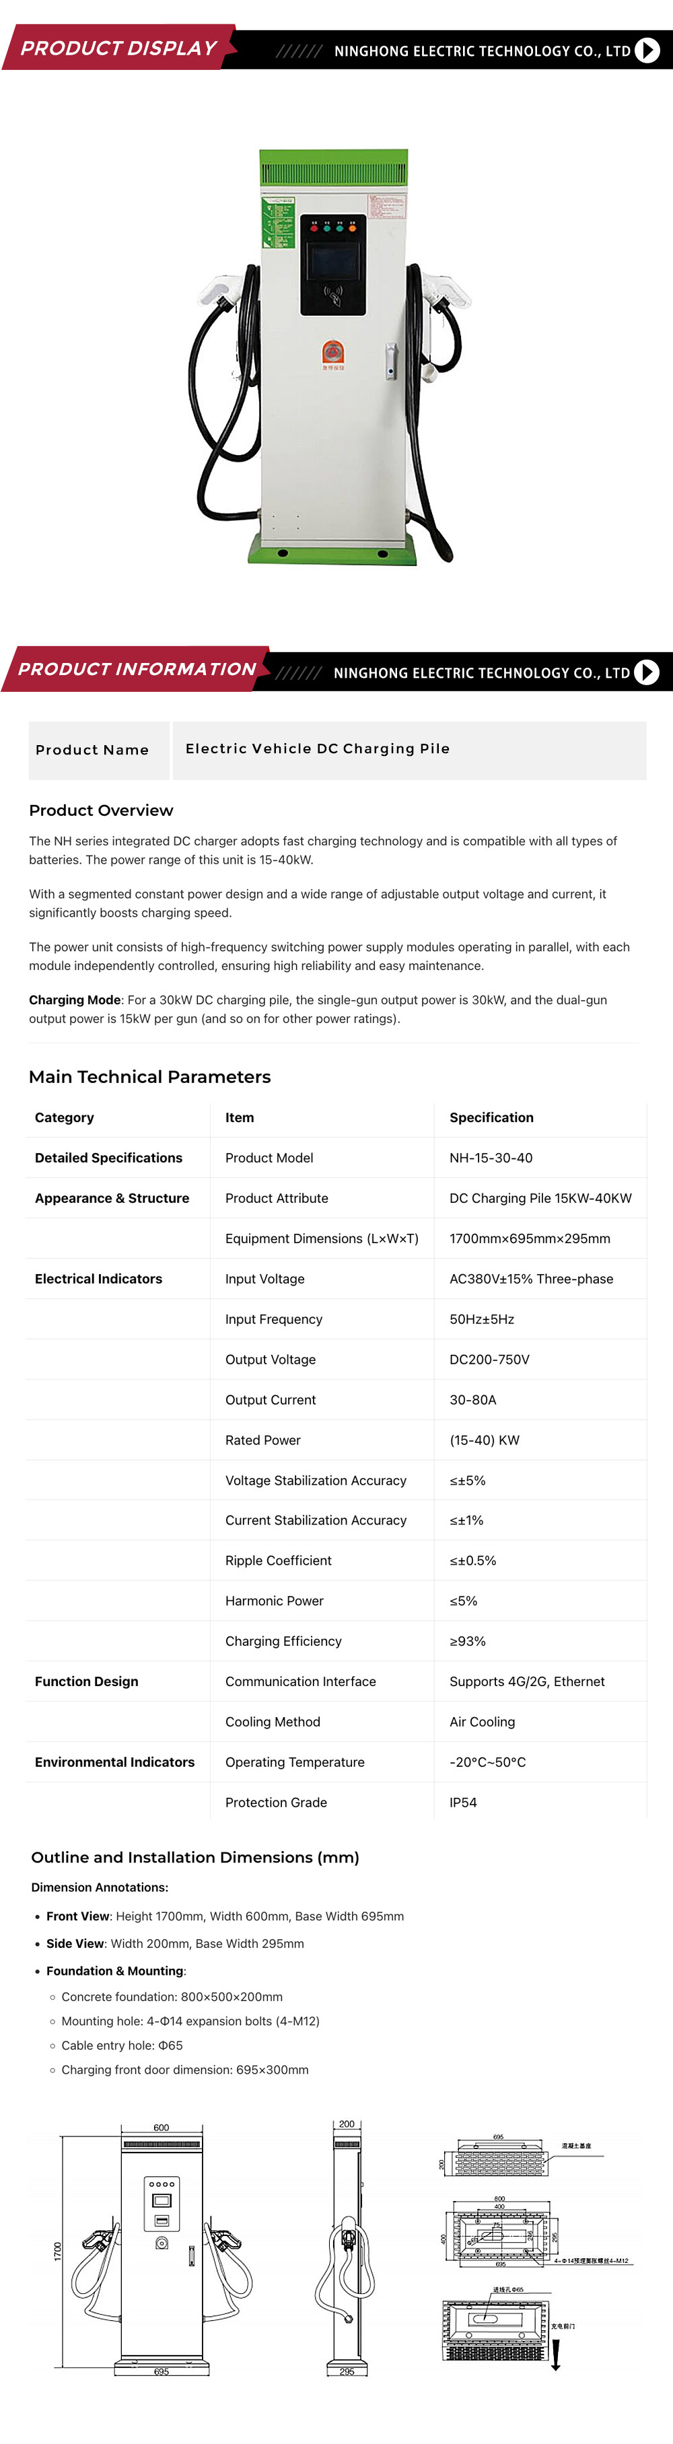This screenshot has width=673, height=2444.
Task: Click the Electrical Indicators category cell
Action: tap(99, 1279)
